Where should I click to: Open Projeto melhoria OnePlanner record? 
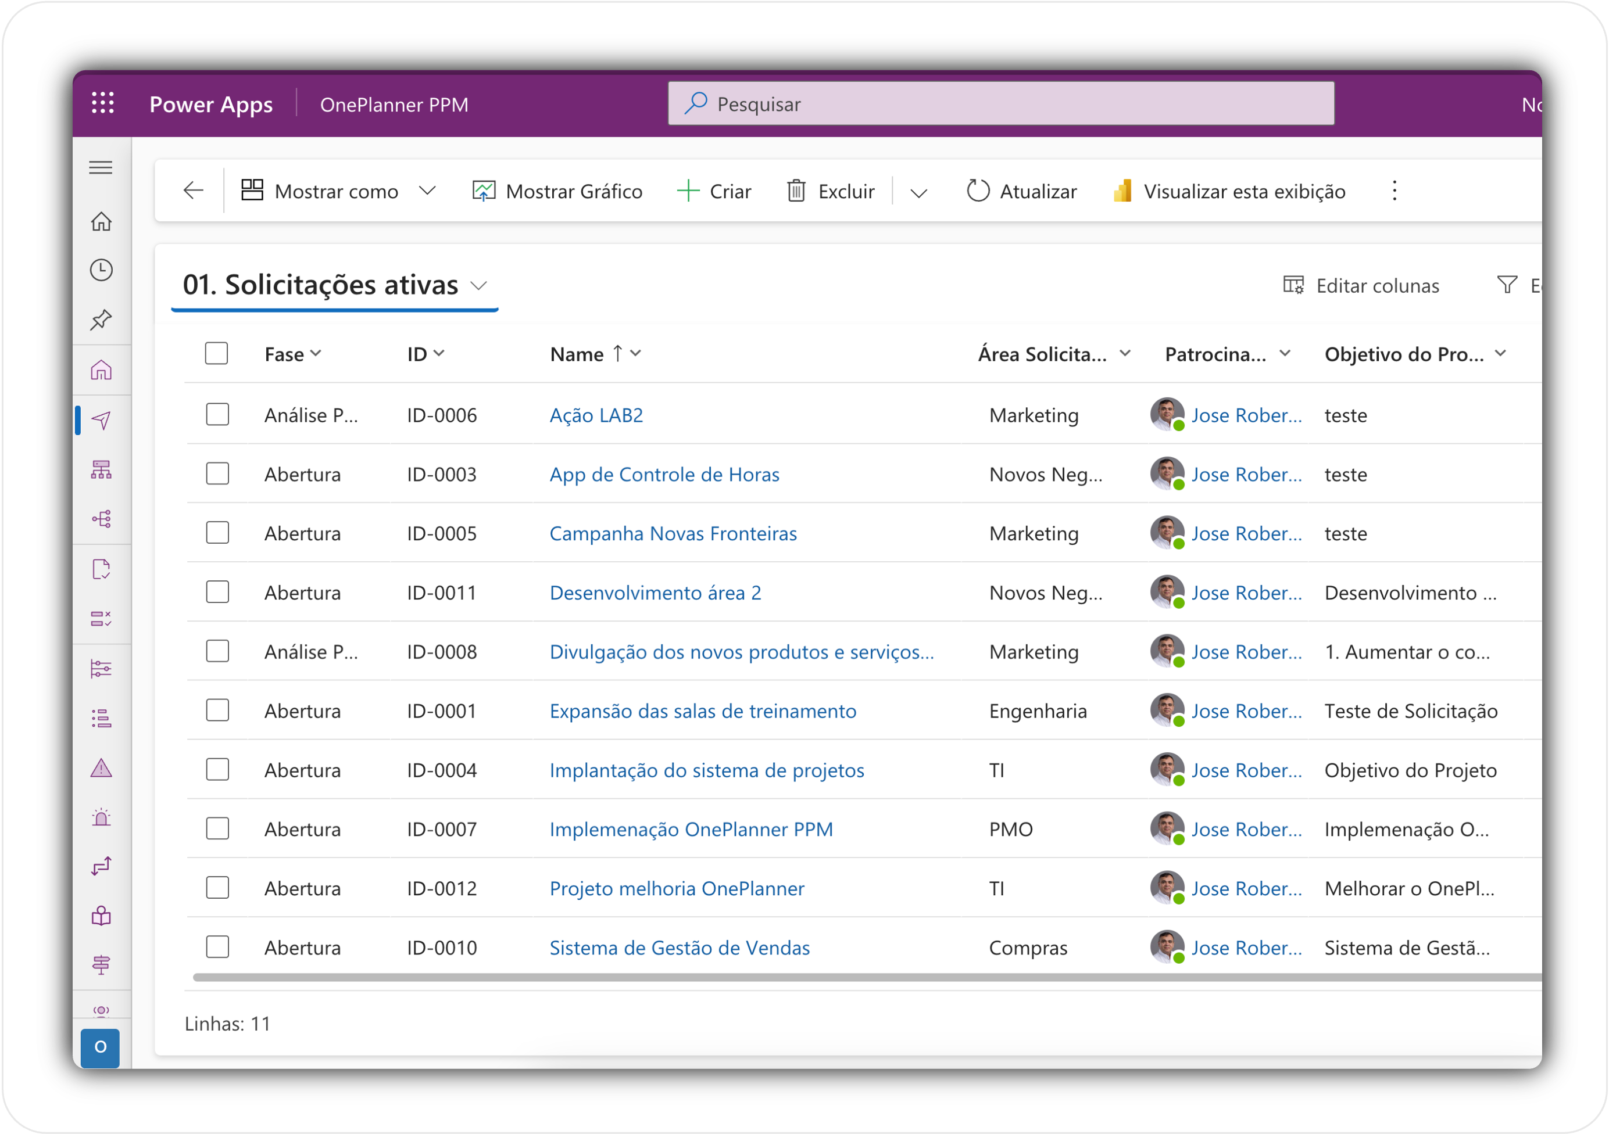point(677,889)
